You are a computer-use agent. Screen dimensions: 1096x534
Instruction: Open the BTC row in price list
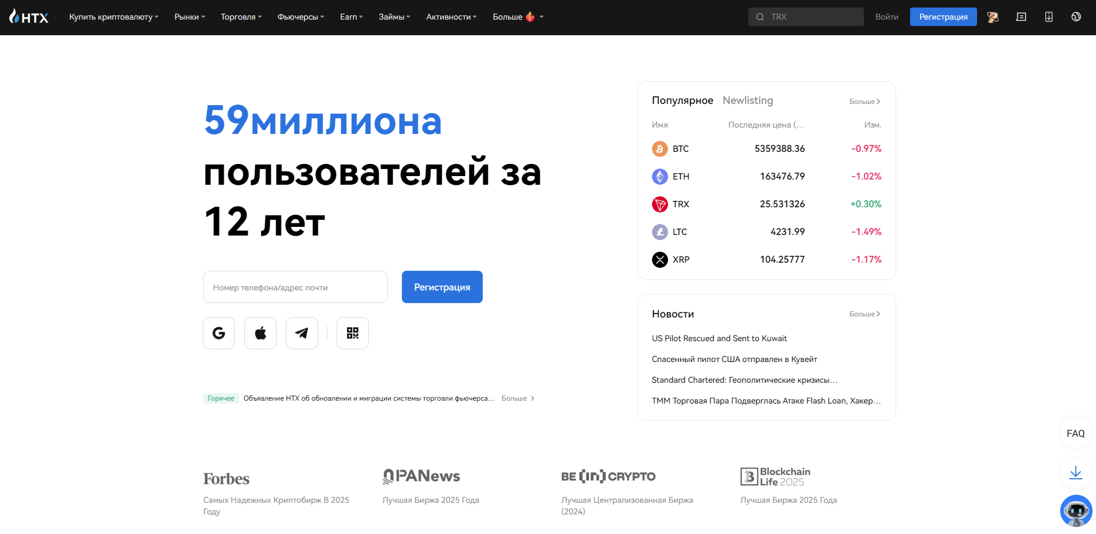pyautogui.click(x=766, y=149)
